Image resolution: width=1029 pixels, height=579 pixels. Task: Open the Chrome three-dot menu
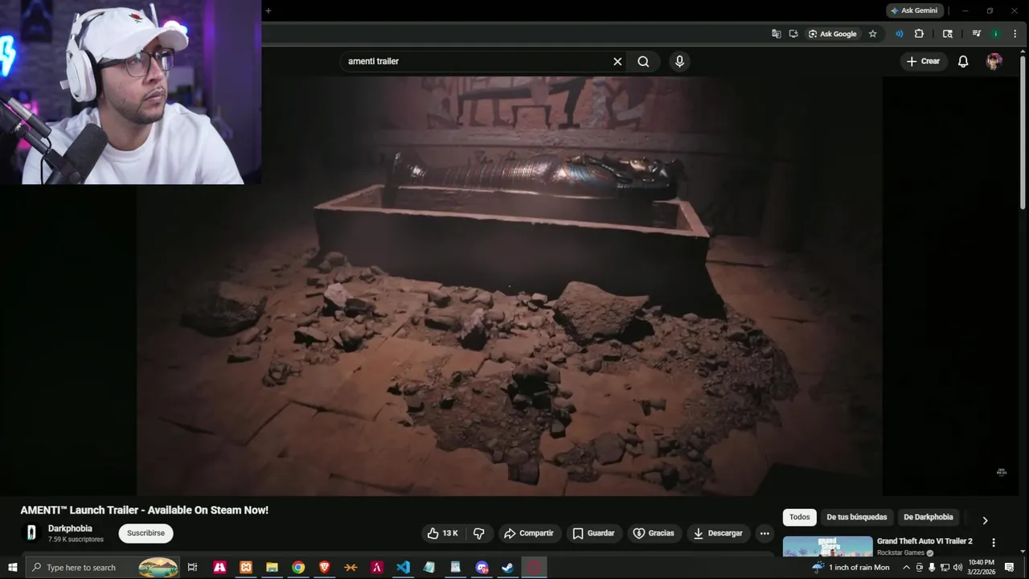(x=1016, y=34)
